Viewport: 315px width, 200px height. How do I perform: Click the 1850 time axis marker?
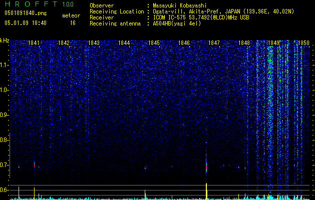coord(303,43)
